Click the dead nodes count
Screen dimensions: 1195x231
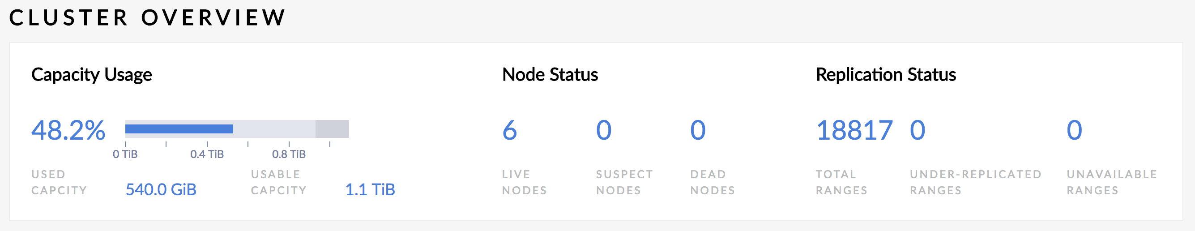698,130
